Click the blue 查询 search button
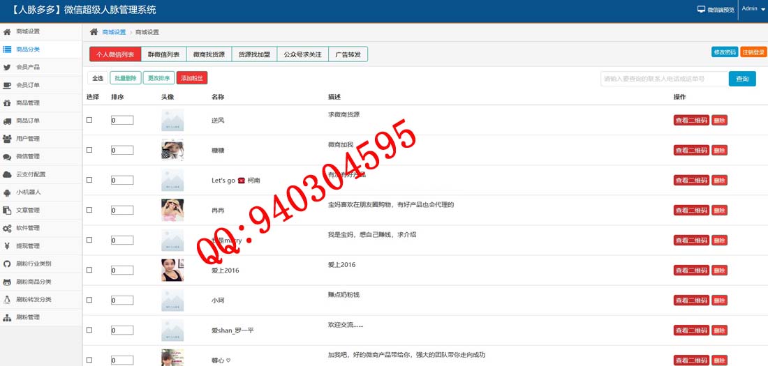 tap(742, 79)
